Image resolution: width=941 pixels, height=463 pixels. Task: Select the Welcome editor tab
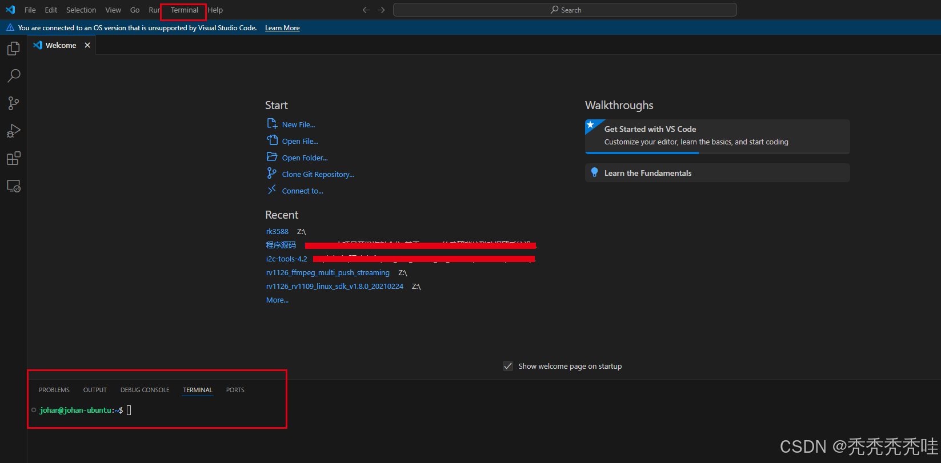pyautogui.click(x=61, y=45)
